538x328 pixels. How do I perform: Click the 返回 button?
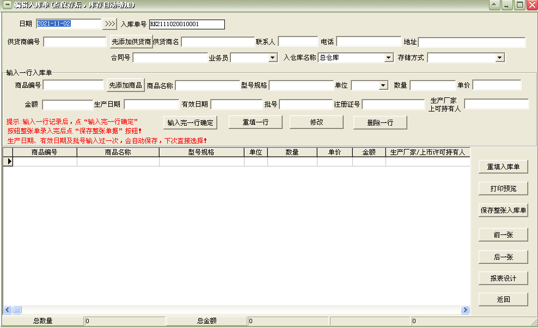503,300
